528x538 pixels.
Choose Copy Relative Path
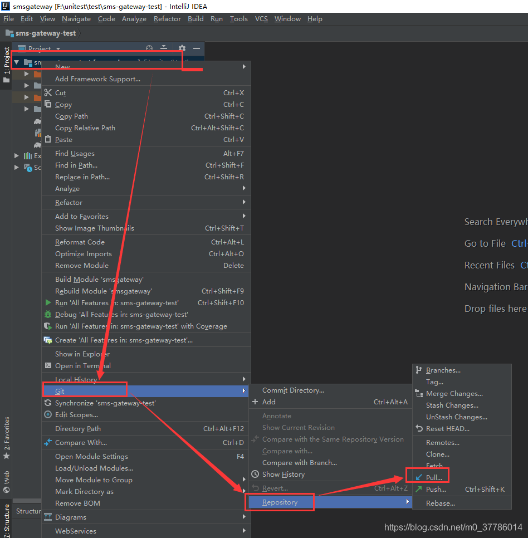pos(146,128)
